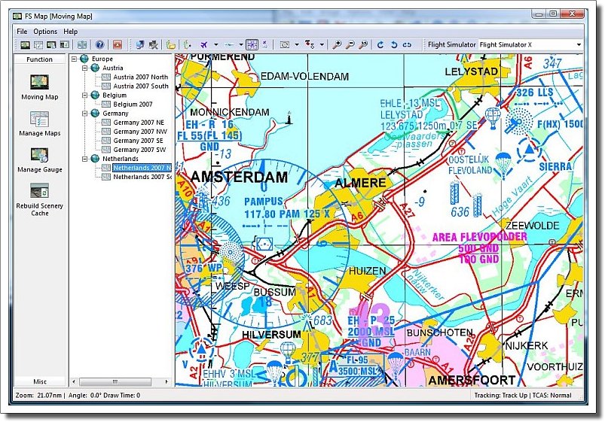
Task: Select Austria 2007 South map
Action: [141, 86]
